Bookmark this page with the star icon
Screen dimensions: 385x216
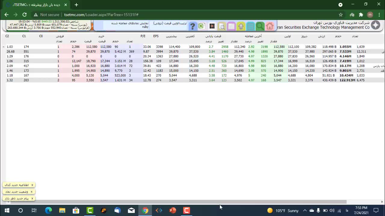click(340, 15)
